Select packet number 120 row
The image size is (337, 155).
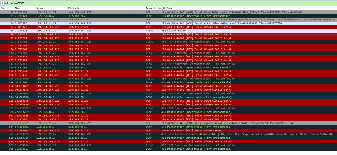tap(168, 75)
